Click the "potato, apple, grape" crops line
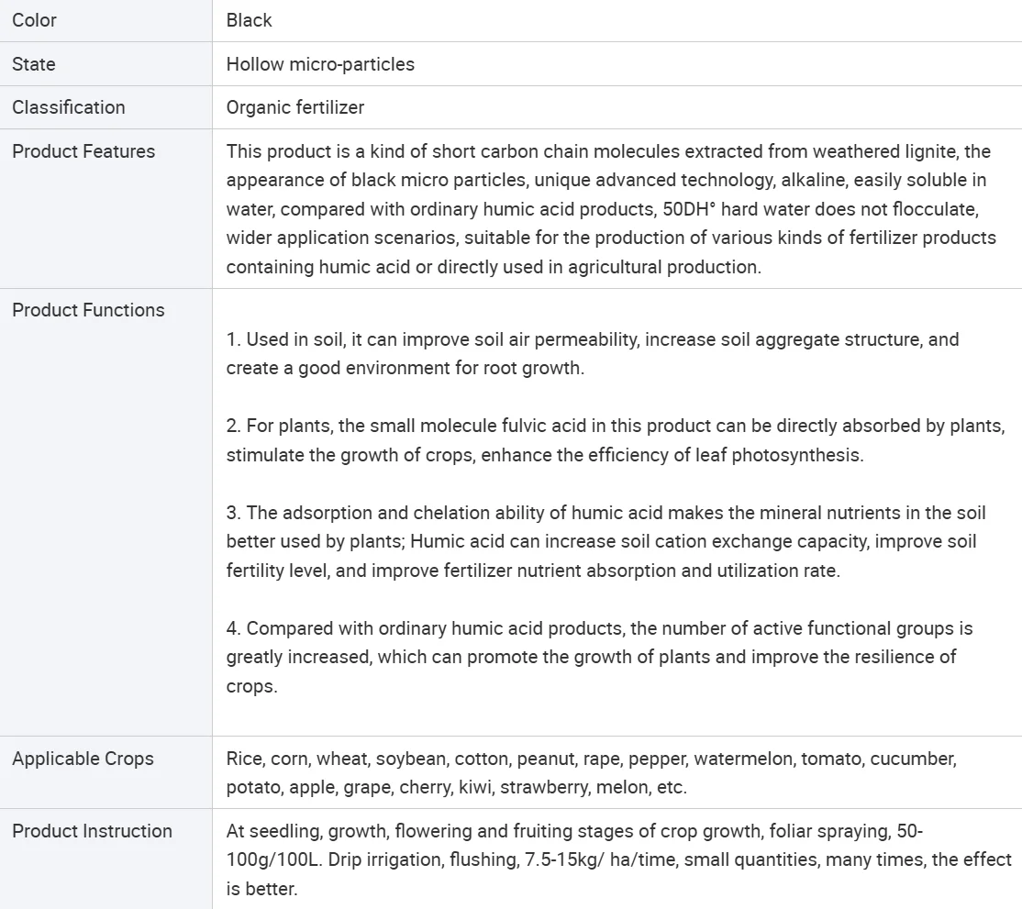The image size is (1022, 909). coord(456,788)
